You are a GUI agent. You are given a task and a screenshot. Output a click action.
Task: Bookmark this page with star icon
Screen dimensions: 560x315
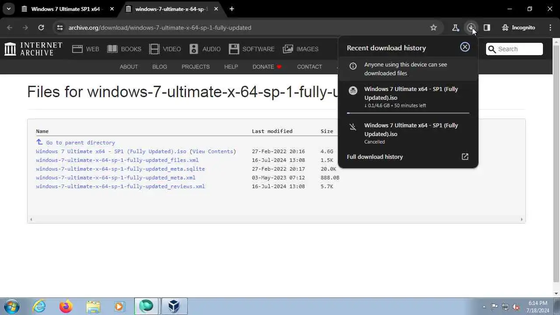pyautogui.click(x=434, y=28)
